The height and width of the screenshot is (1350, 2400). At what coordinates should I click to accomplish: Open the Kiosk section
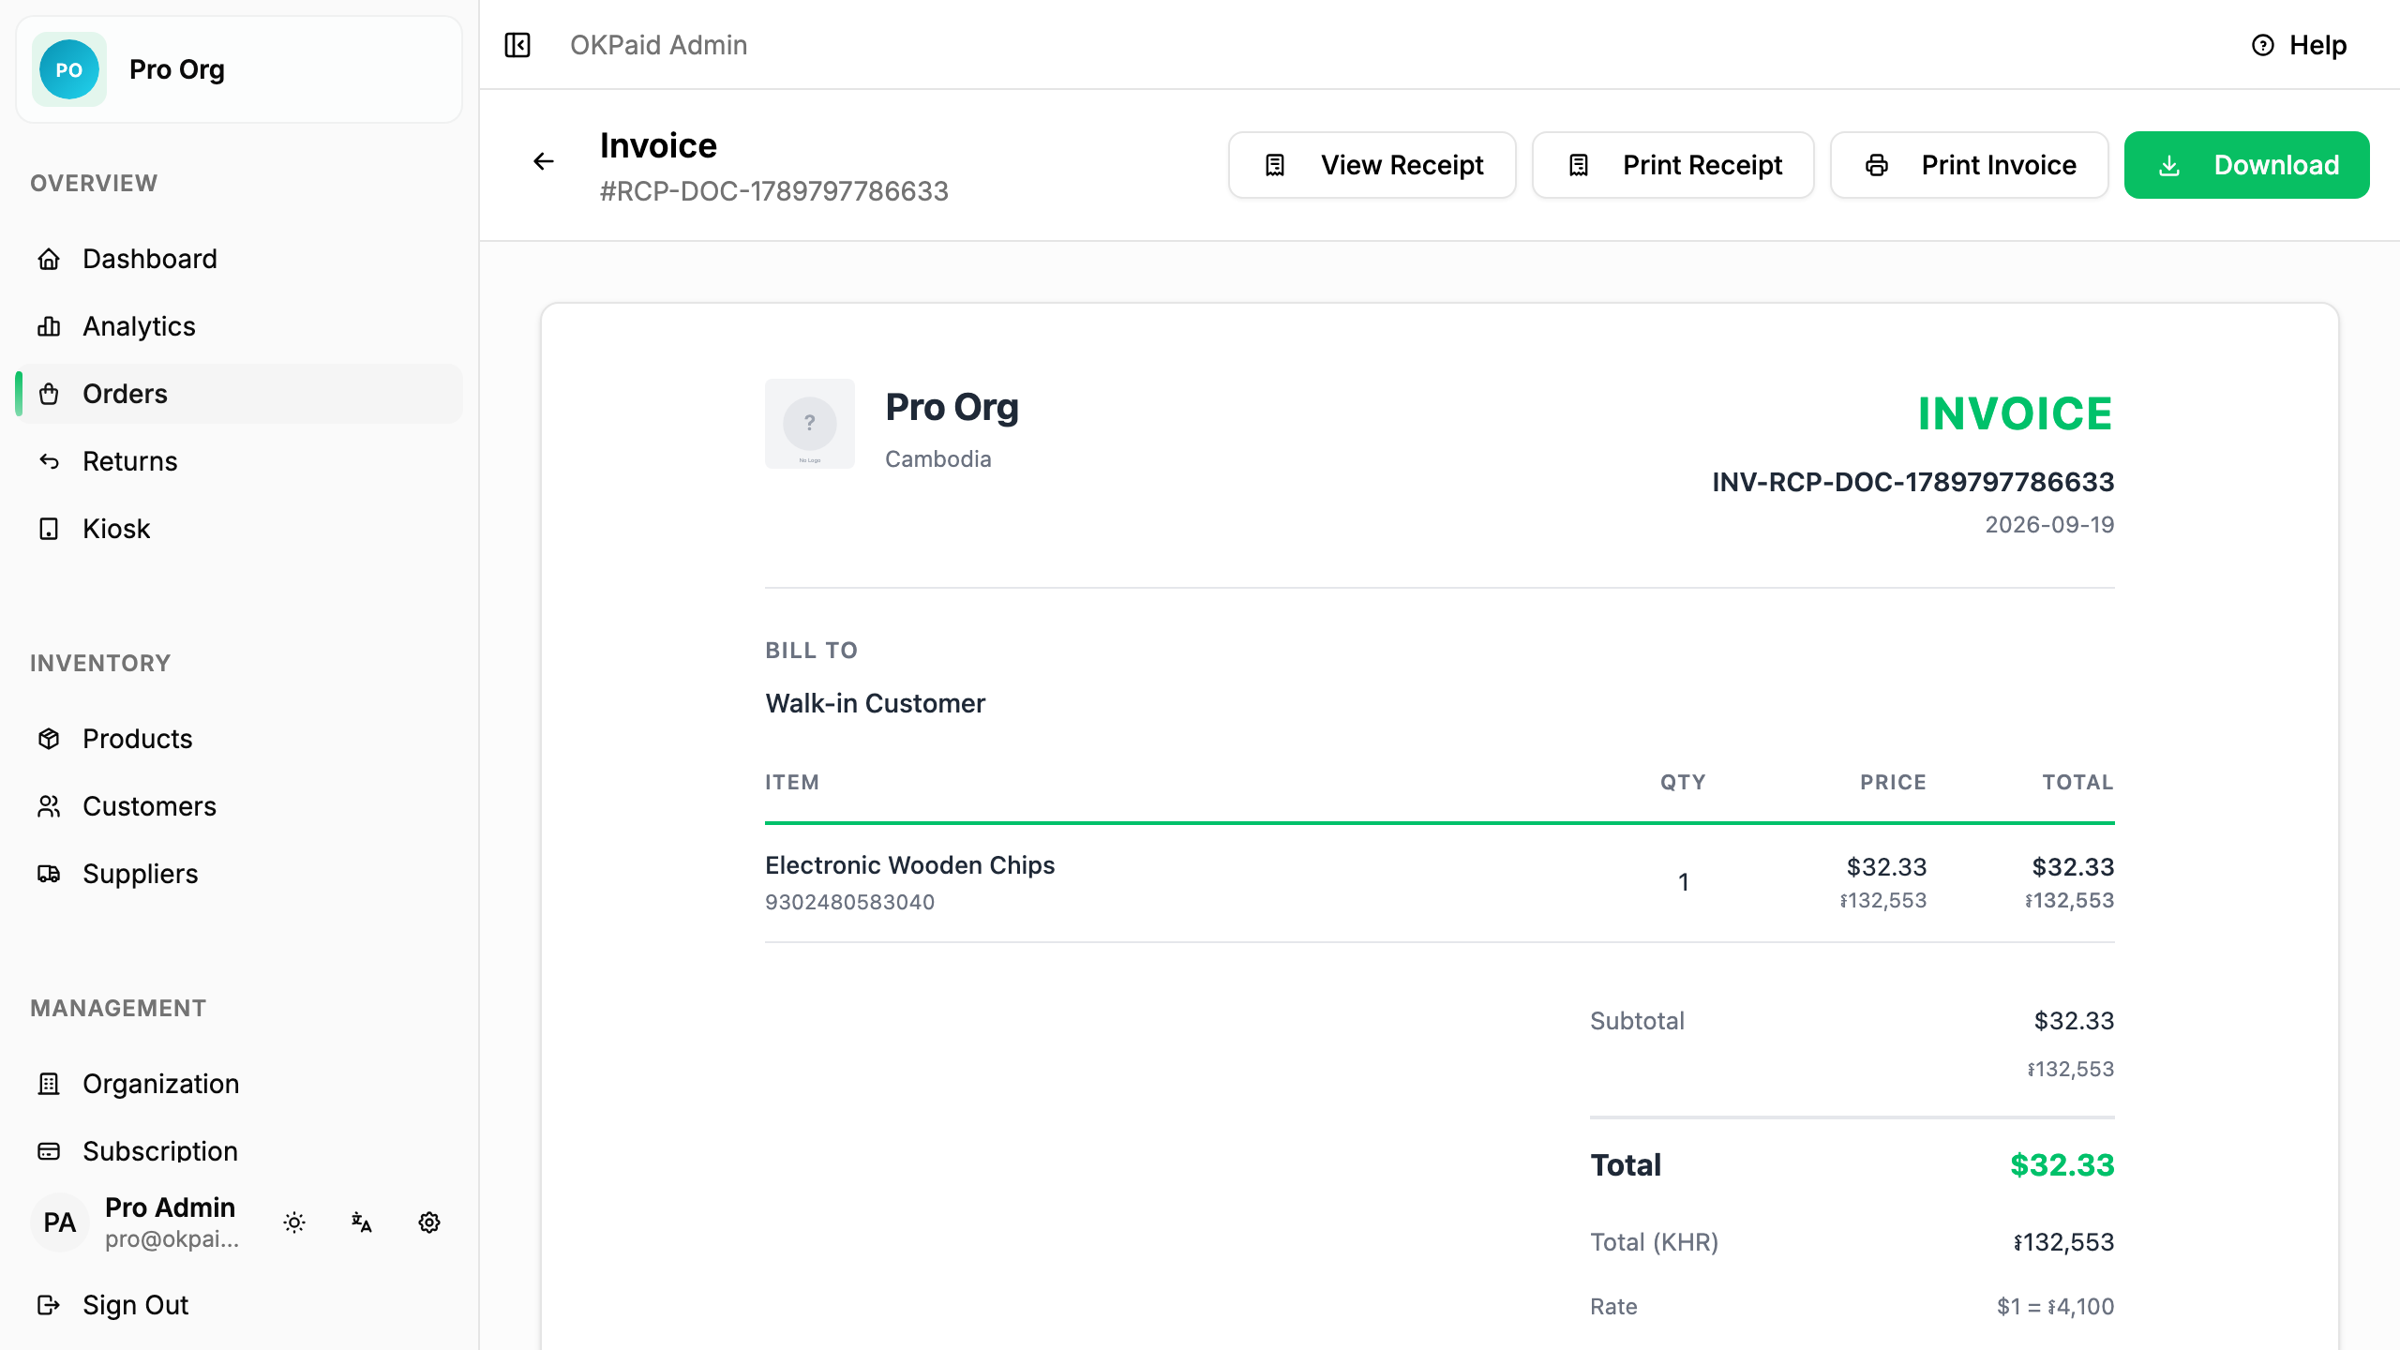[239, 529]
